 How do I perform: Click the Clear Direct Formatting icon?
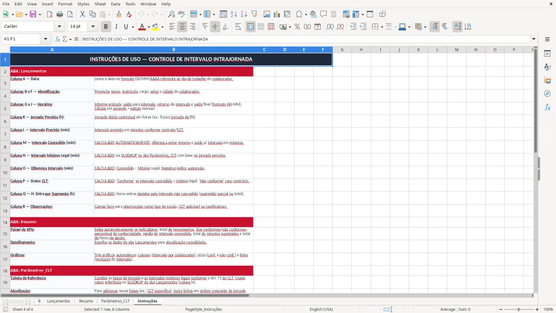(x=129, y=14)
